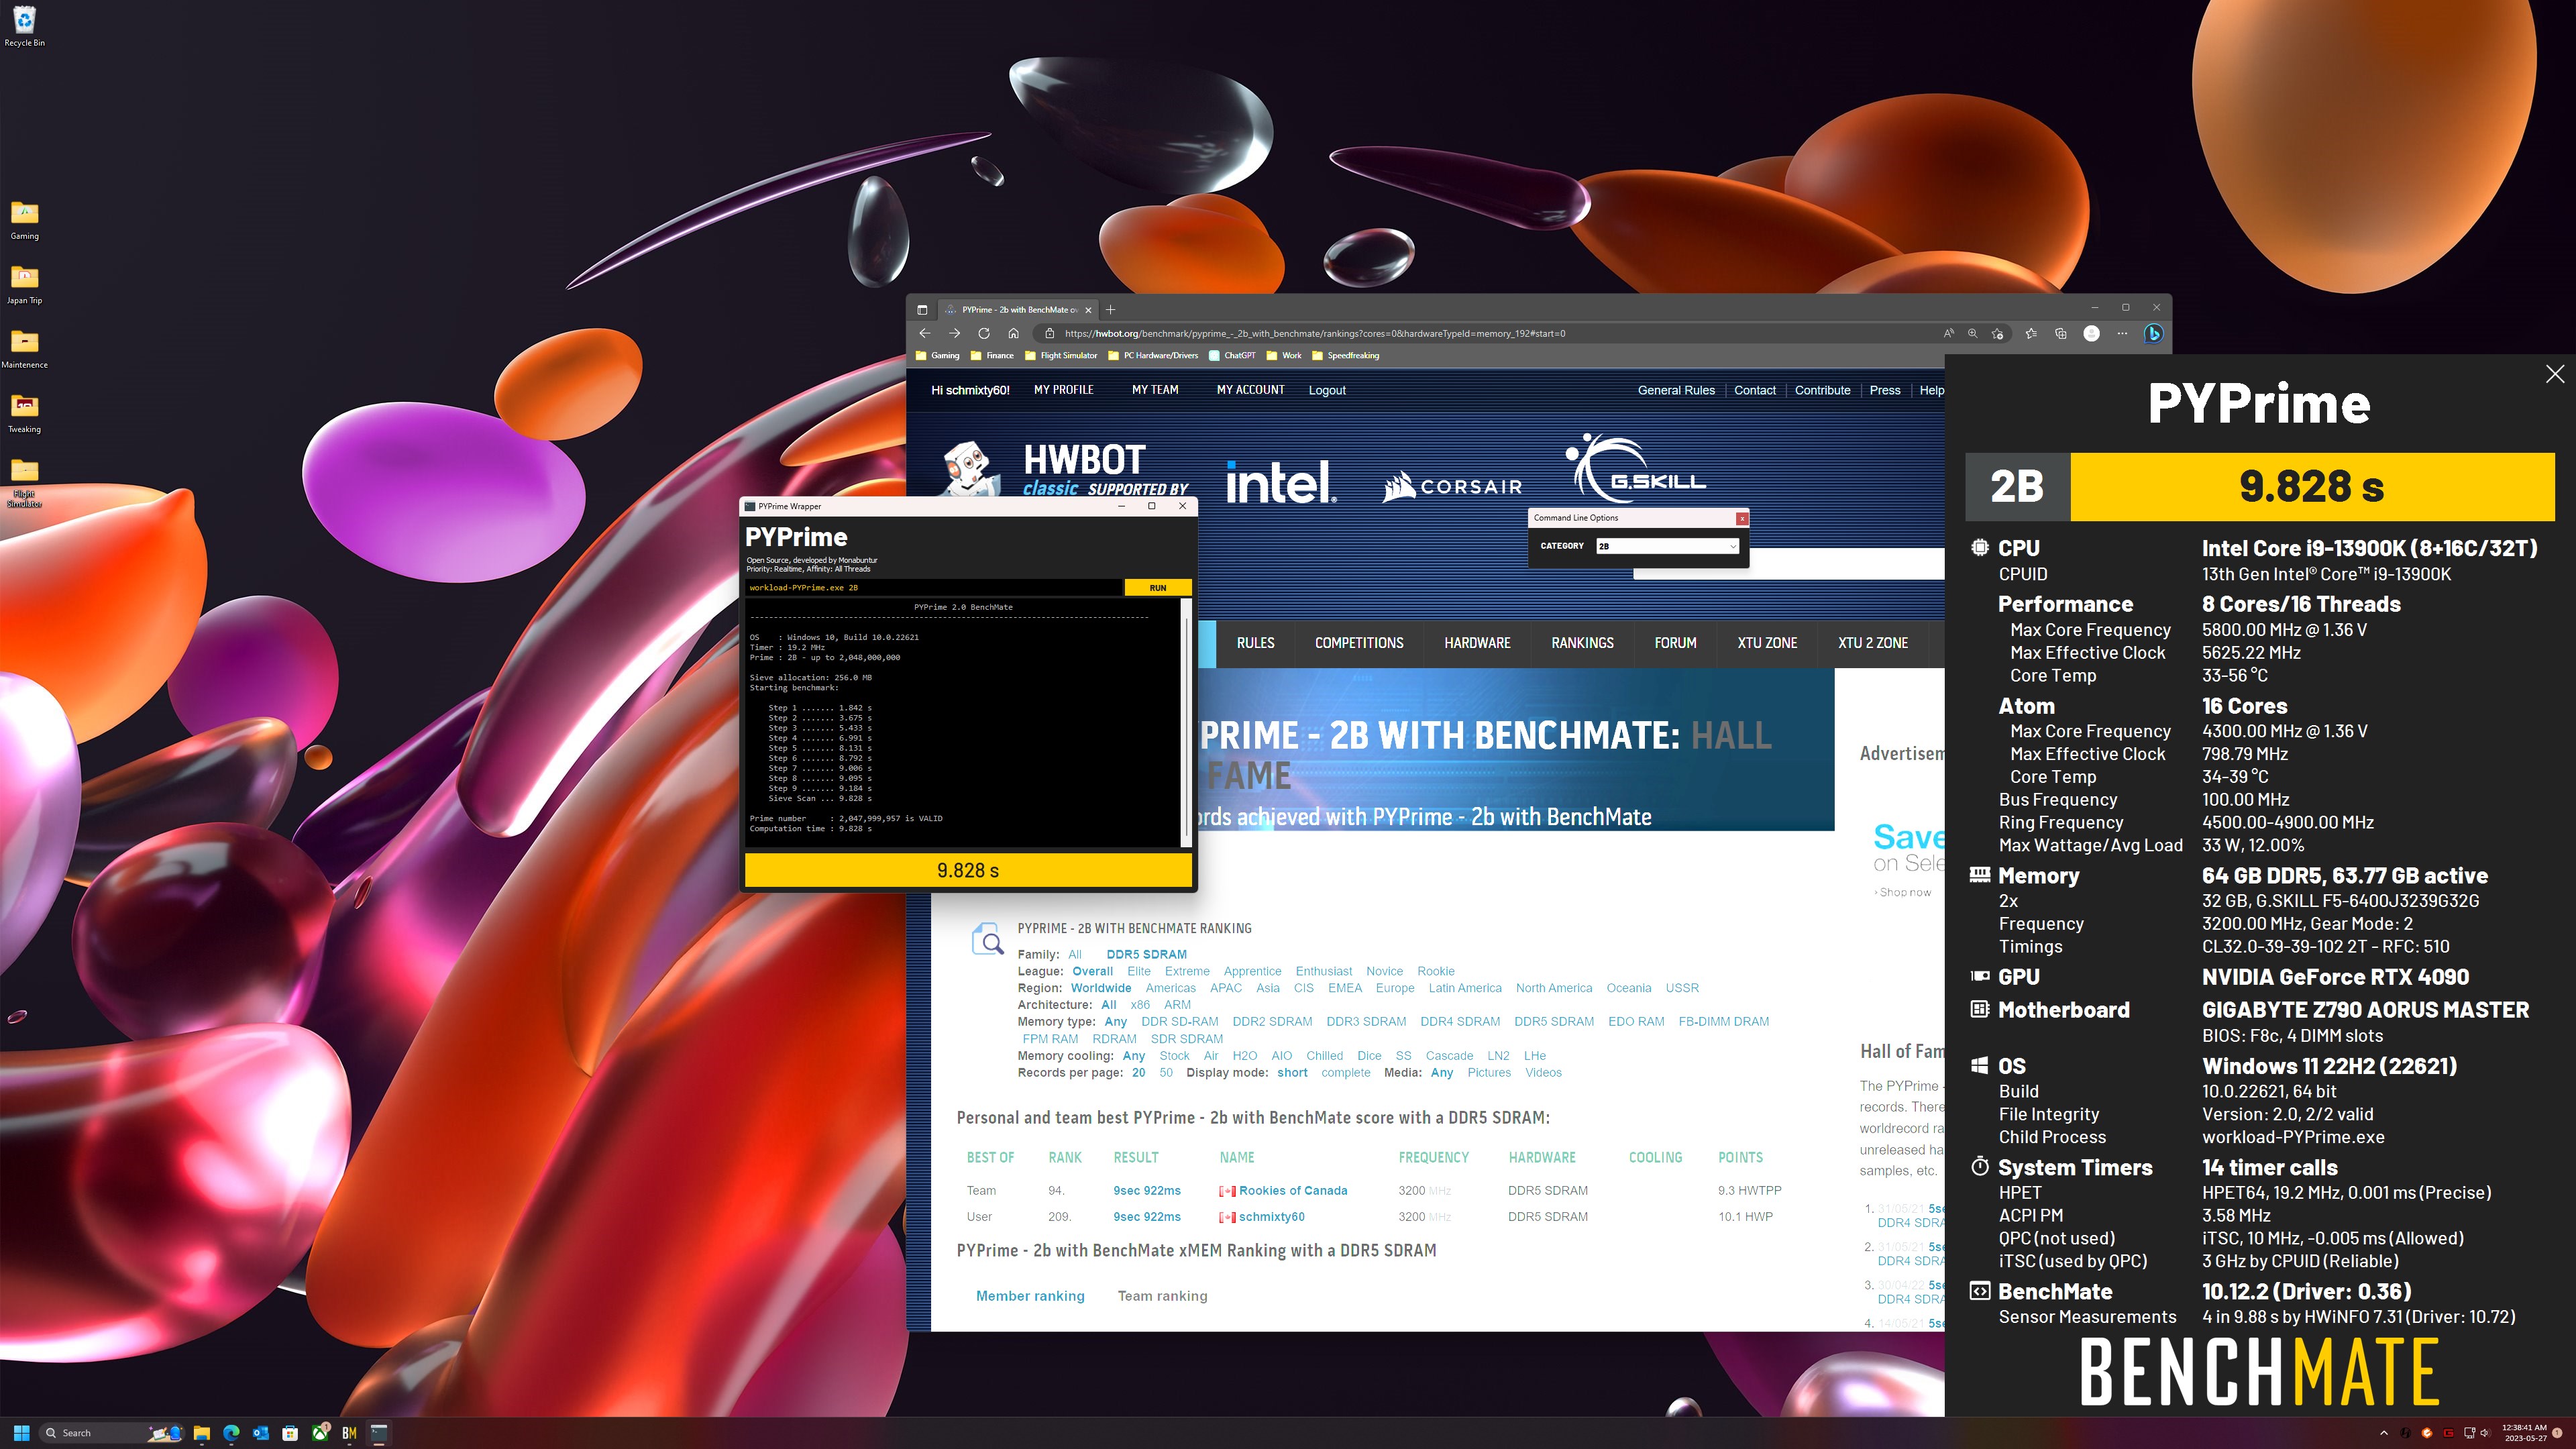Go back in the Edge browser
The image size is (2576, 1449).
point(924,333)
